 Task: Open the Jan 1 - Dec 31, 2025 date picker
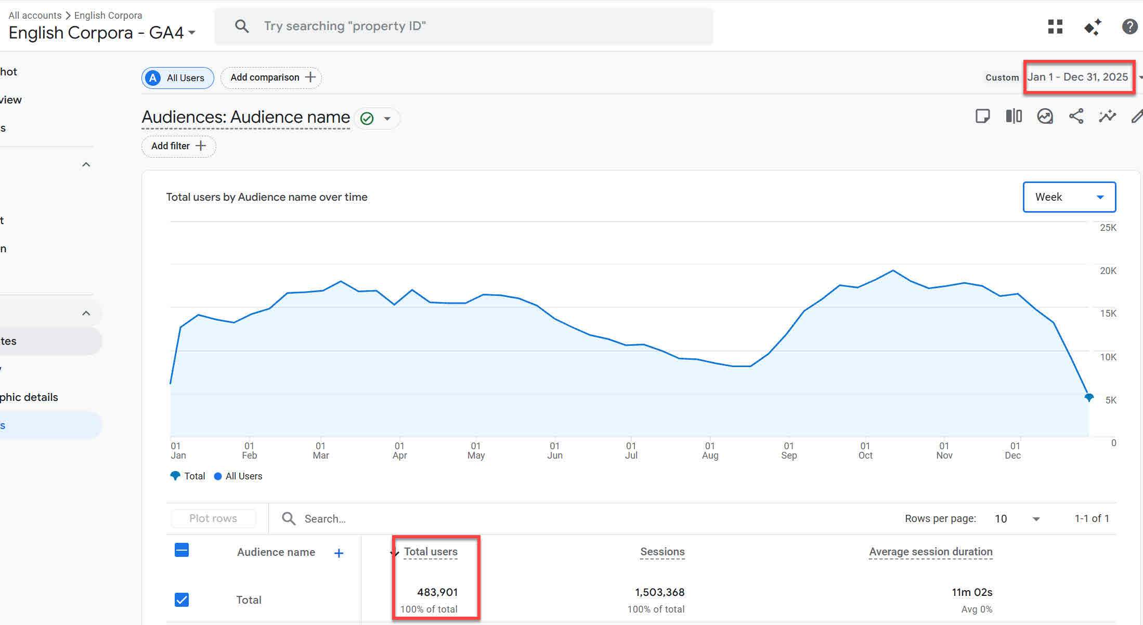(x=1078, y=77)
